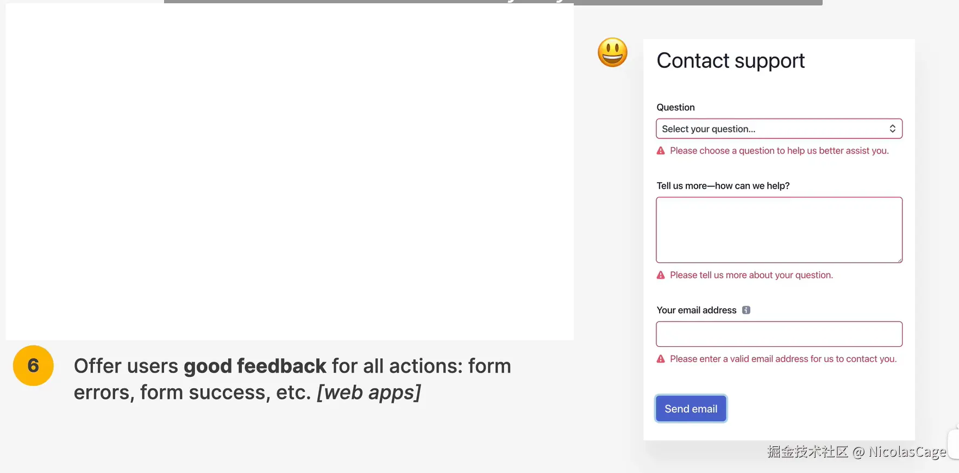
Task: Click the 'Question' field label
Action: [x=675, y=108]
